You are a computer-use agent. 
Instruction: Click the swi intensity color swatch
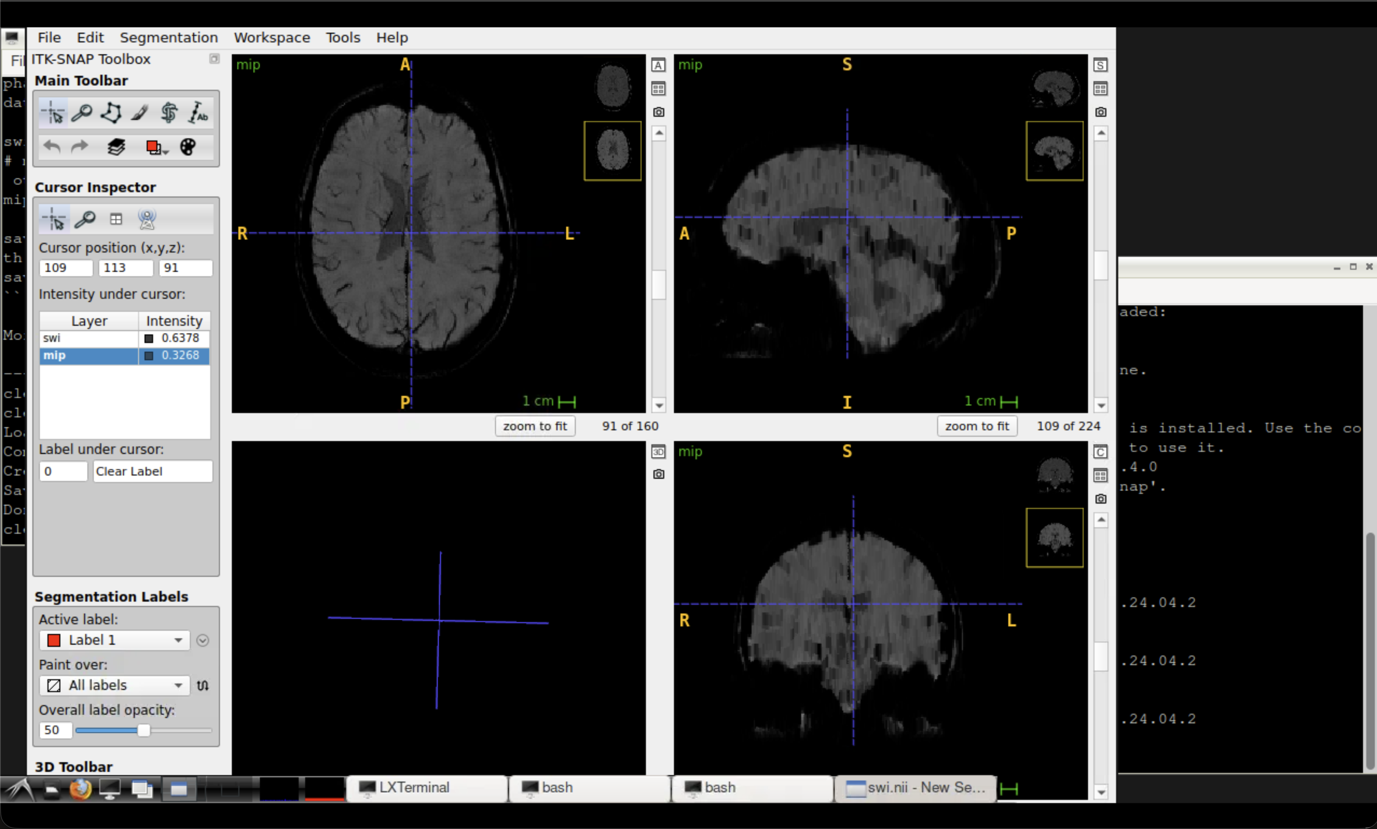coord(148,339)
